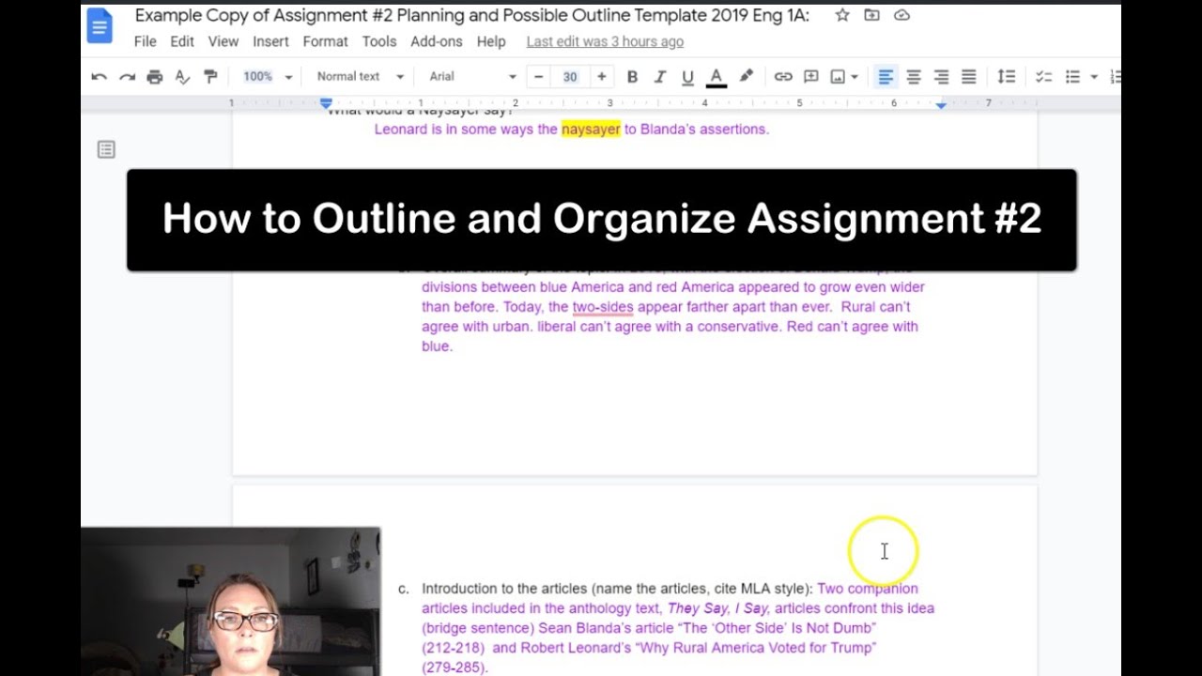Open line spacing options
The height and width of the screenshot is (676, 1202).
[1006, 77]
